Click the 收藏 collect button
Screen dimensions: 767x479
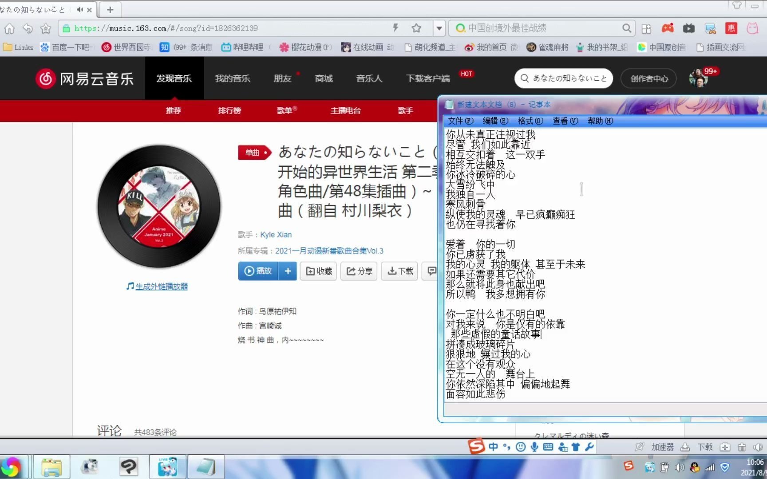coord(319,271)
